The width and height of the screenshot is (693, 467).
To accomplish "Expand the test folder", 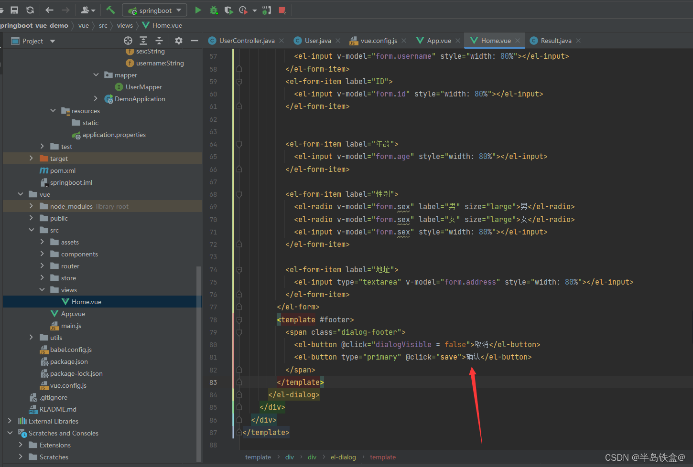I will (x=42, y=147).
